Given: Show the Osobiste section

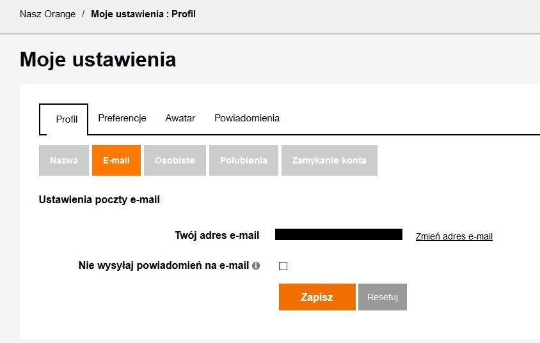Looking at the screenshot, I should 175,160.
